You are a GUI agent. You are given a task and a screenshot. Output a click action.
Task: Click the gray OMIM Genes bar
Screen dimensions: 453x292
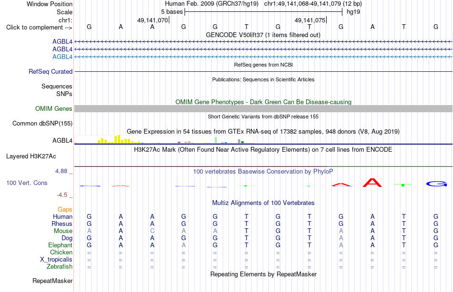263,109
